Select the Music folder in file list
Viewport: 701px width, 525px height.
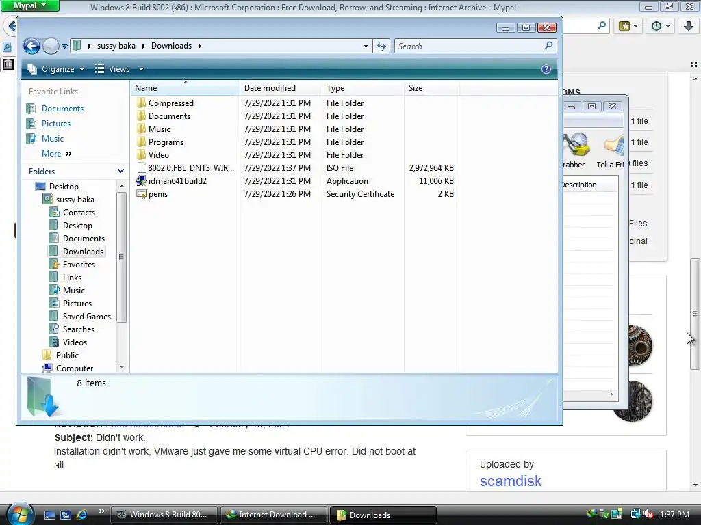tap(159, 129)
